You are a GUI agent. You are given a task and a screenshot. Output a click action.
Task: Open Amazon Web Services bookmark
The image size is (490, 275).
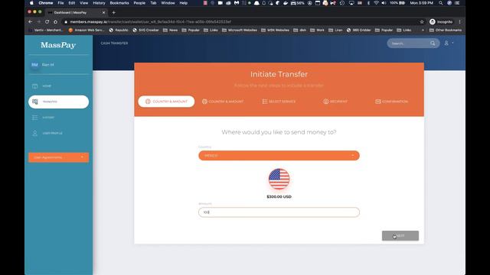point(87,31)
